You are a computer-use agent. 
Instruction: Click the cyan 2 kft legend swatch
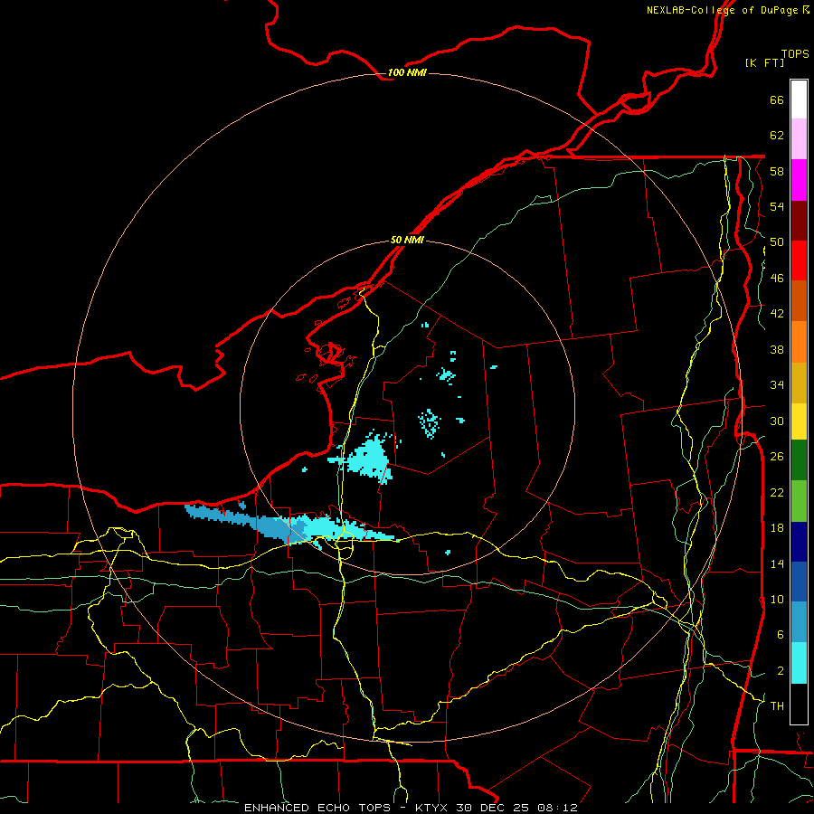(799, 663)
